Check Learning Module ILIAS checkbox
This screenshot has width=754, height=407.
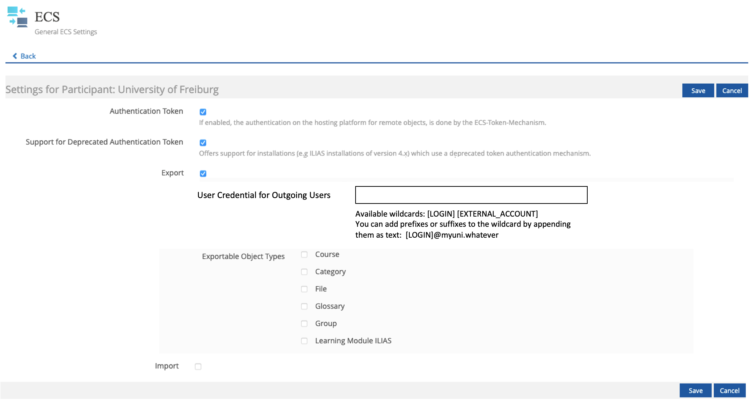tap(304, 341)
